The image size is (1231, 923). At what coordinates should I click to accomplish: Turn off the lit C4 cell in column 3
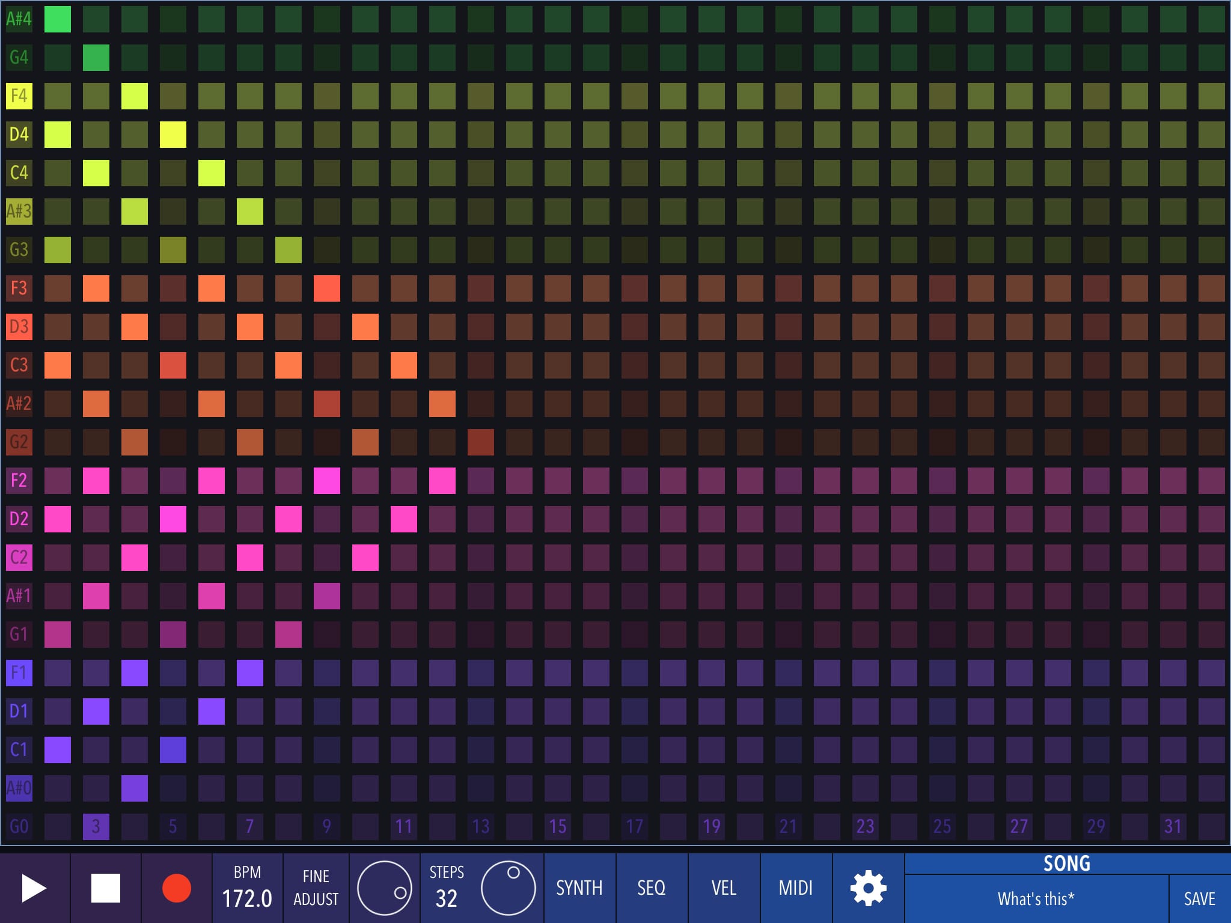tap(96, 173)
